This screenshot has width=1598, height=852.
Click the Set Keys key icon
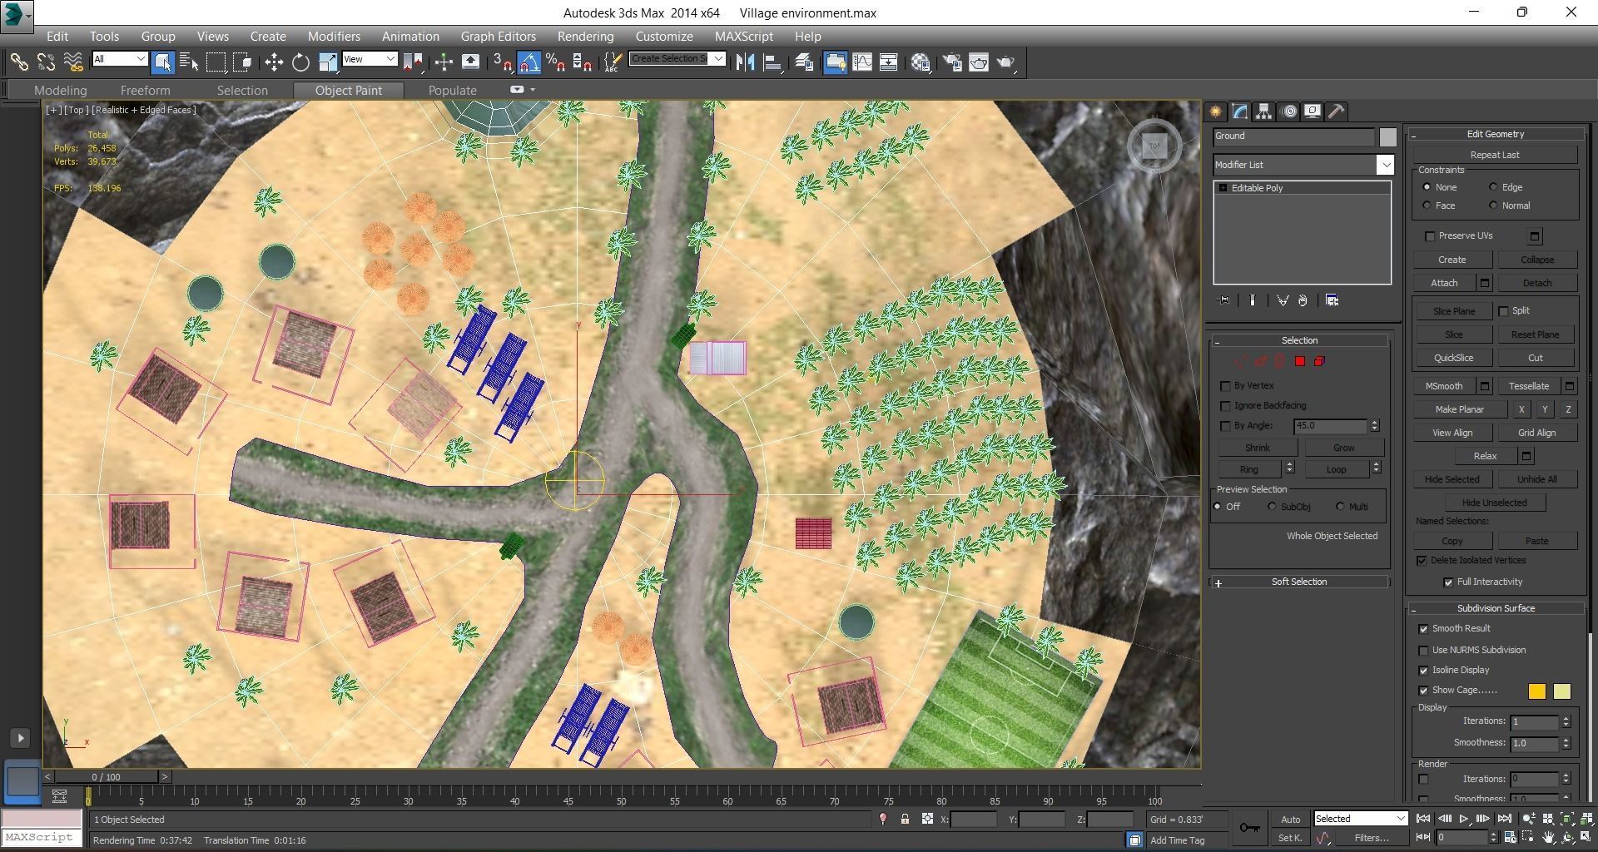pos(1248,827)
